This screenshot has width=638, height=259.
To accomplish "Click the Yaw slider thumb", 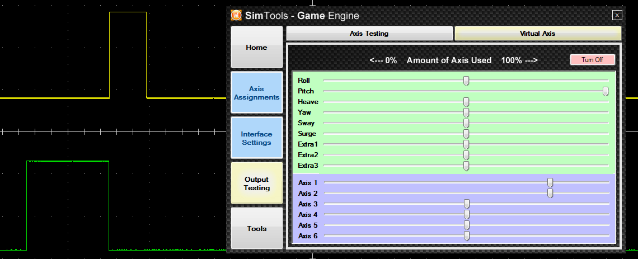I will (x=466, y=112).
